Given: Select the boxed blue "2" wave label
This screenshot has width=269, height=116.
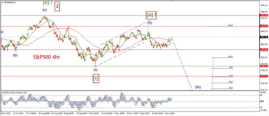Looking at the screenshot, I should (x=57, y=7).
